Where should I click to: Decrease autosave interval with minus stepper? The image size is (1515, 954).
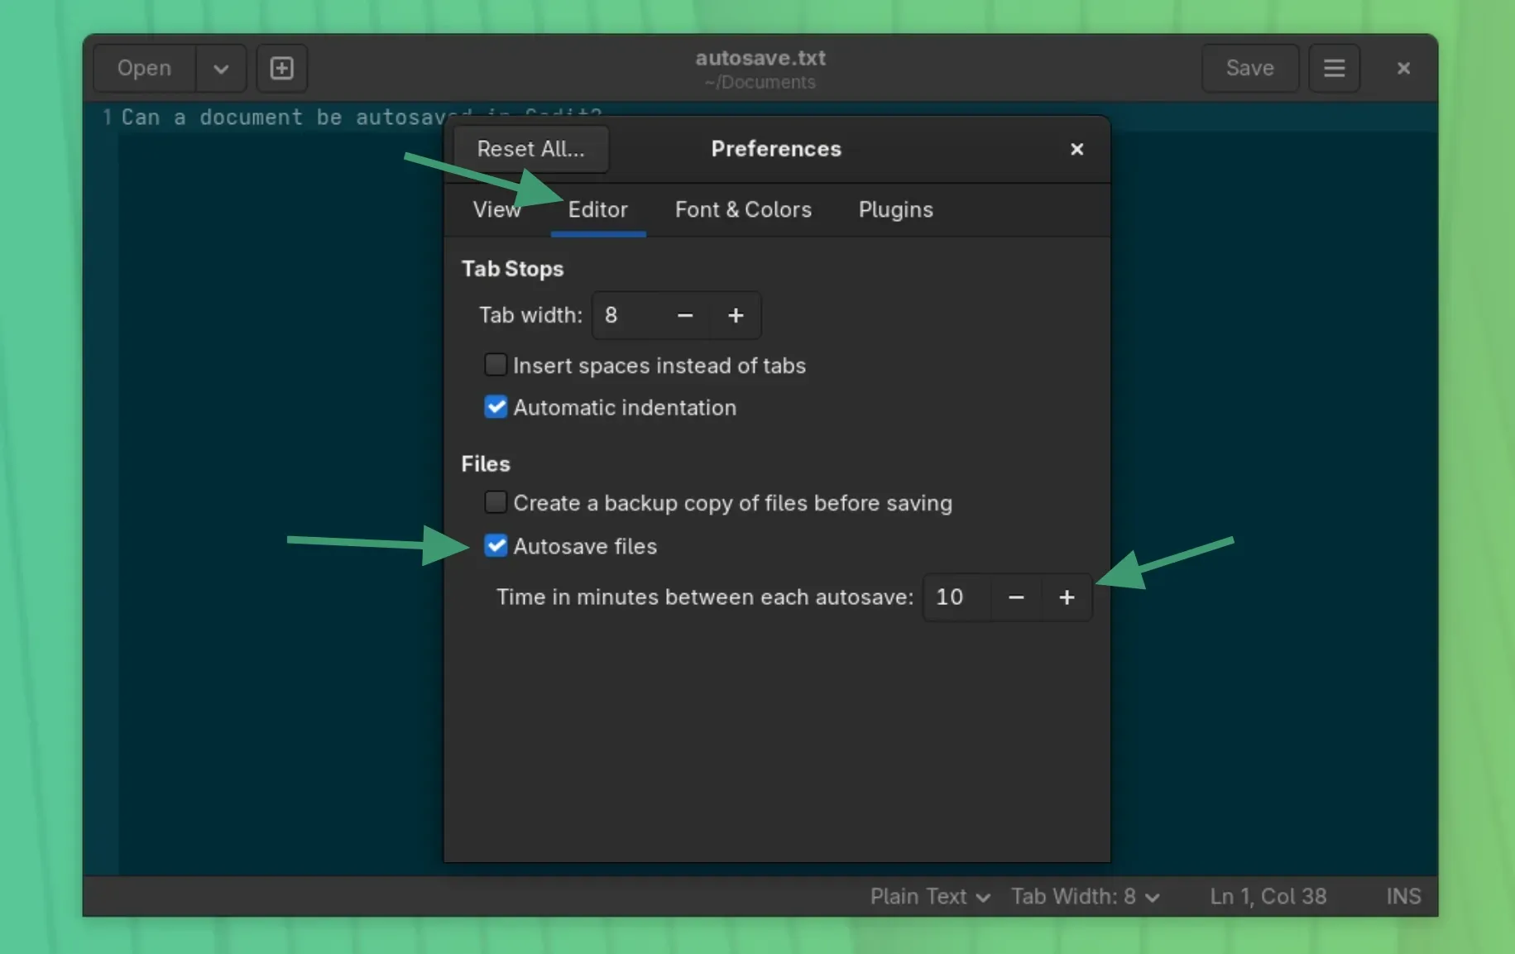coord(1015,597)
